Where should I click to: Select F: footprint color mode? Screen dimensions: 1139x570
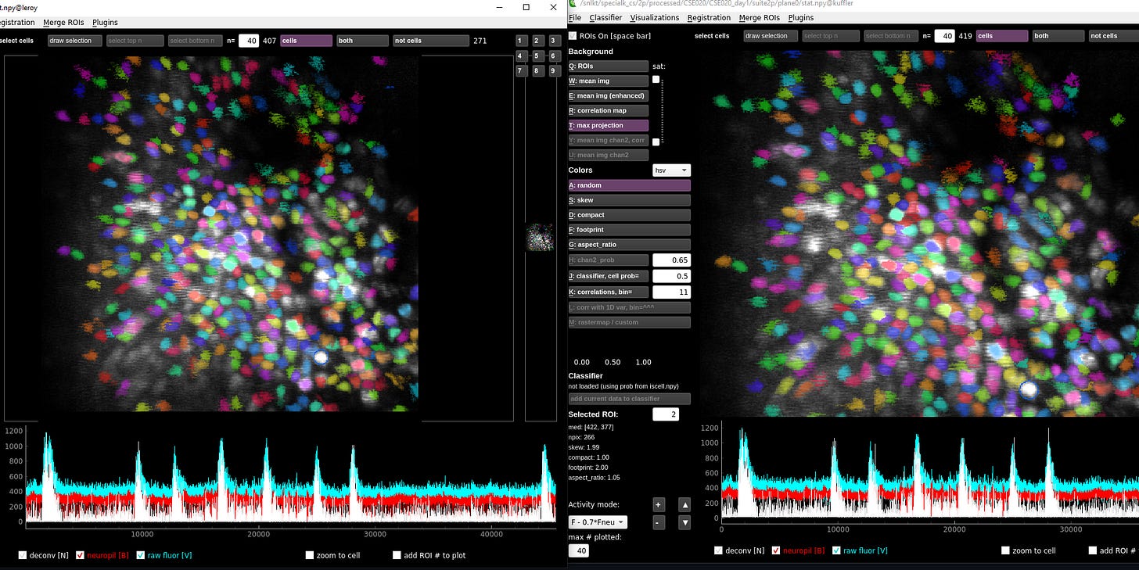point(629,230)
